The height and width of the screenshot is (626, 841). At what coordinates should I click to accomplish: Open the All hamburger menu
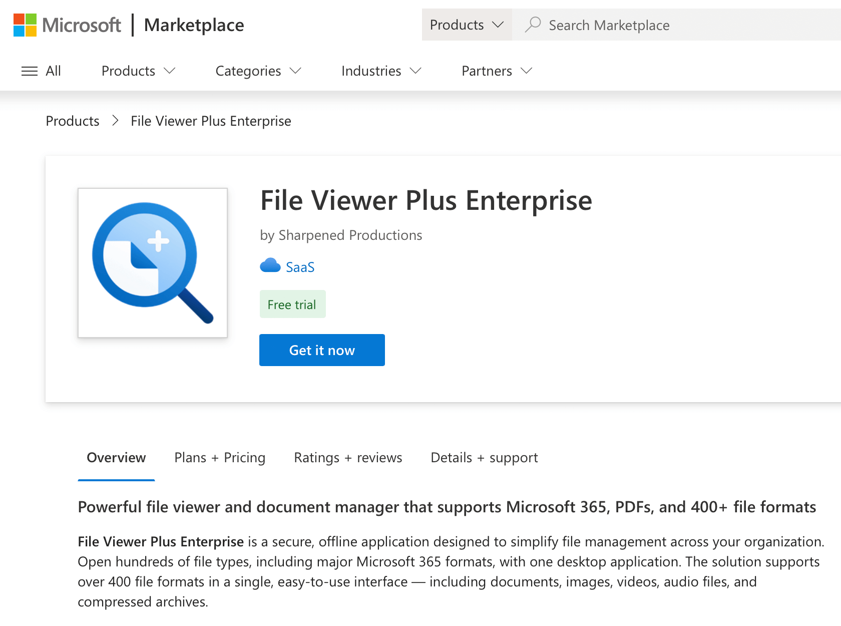tap(41, 71)
